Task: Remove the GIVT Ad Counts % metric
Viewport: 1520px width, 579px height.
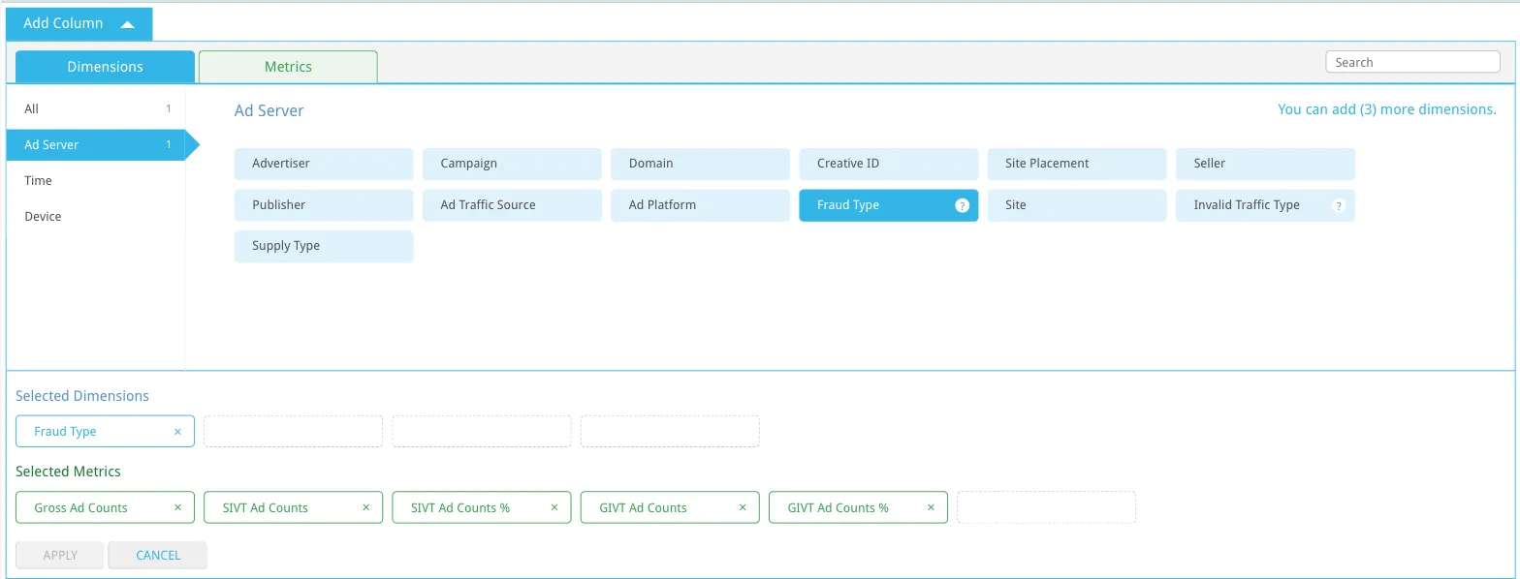Action: coord(931,507)
